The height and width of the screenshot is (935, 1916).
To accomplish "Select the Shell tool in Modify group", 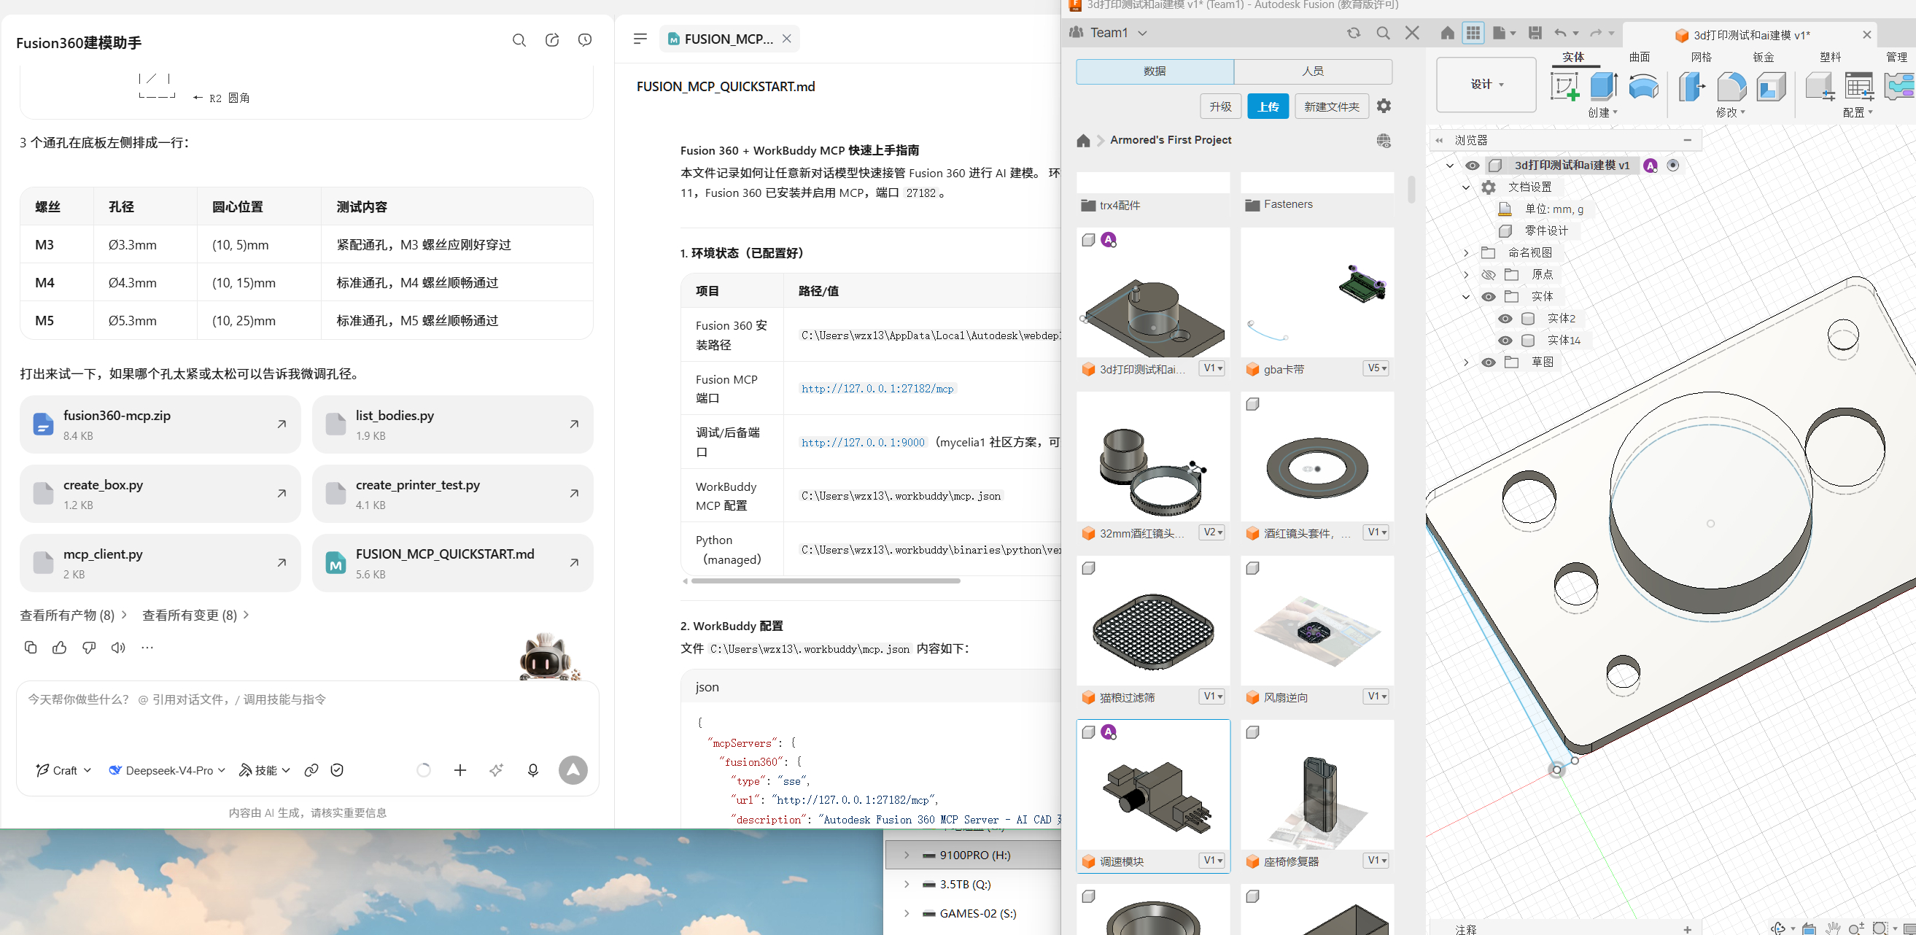I will (1770, 86).
